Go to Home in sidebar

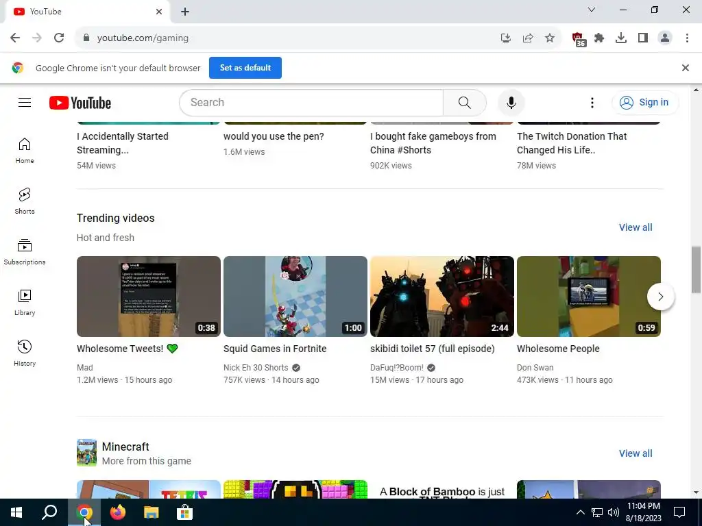coord(25,151)
